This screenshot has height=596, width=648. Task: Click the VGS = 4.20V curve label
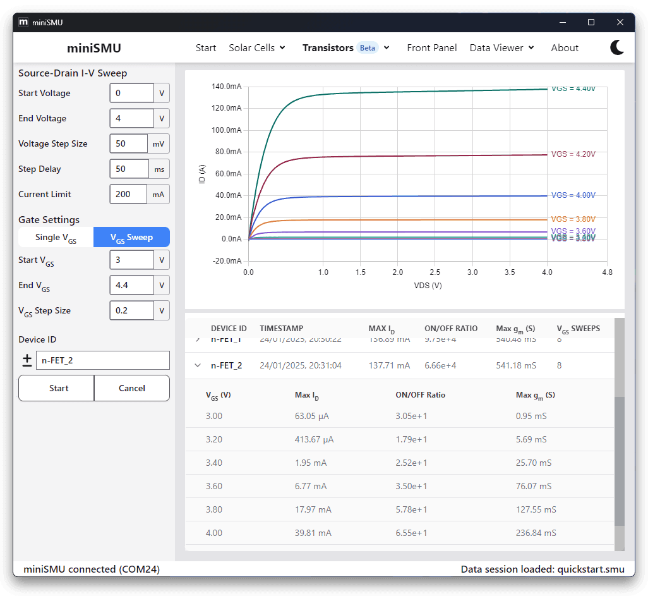click(x=573, y=154)
